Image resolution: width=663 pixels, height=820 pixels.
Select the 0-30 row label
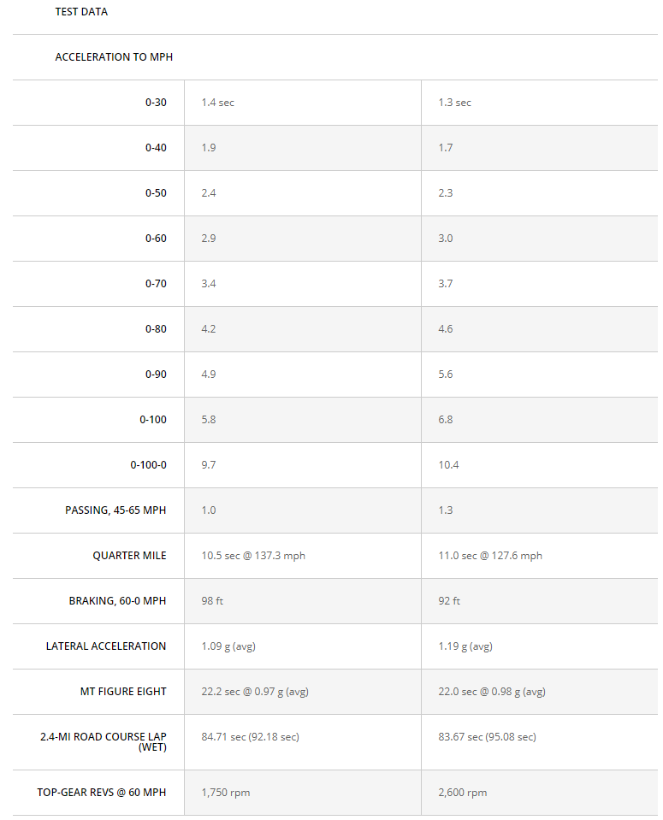[156, 103]
